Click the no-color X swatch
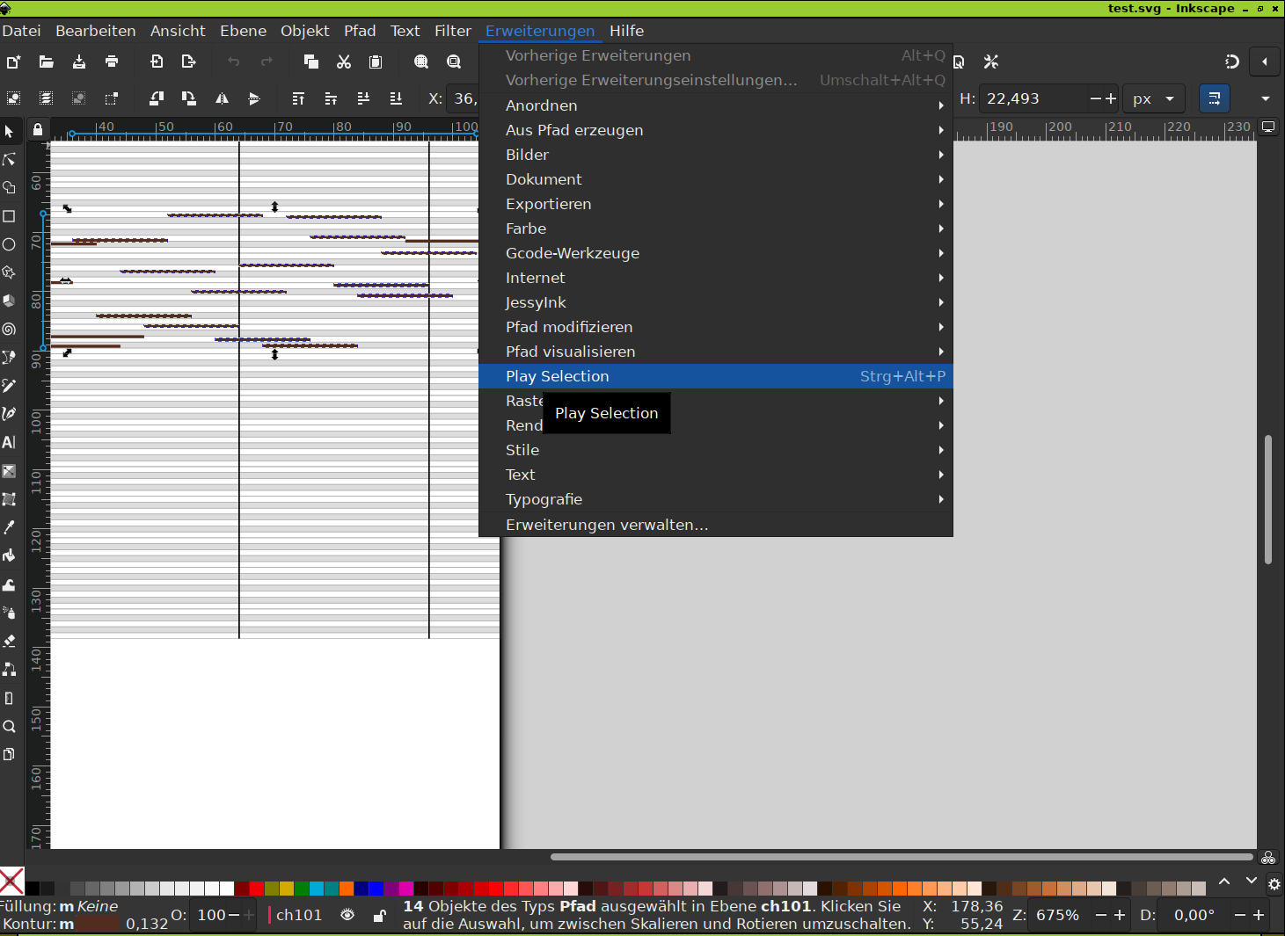The width and height of the screenshot is (1285, 936). tap(11, 881)
